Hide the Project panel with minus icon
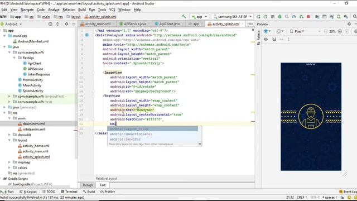Image resolution: width=357 pixels, height=201 pixels. pos(74,24)
